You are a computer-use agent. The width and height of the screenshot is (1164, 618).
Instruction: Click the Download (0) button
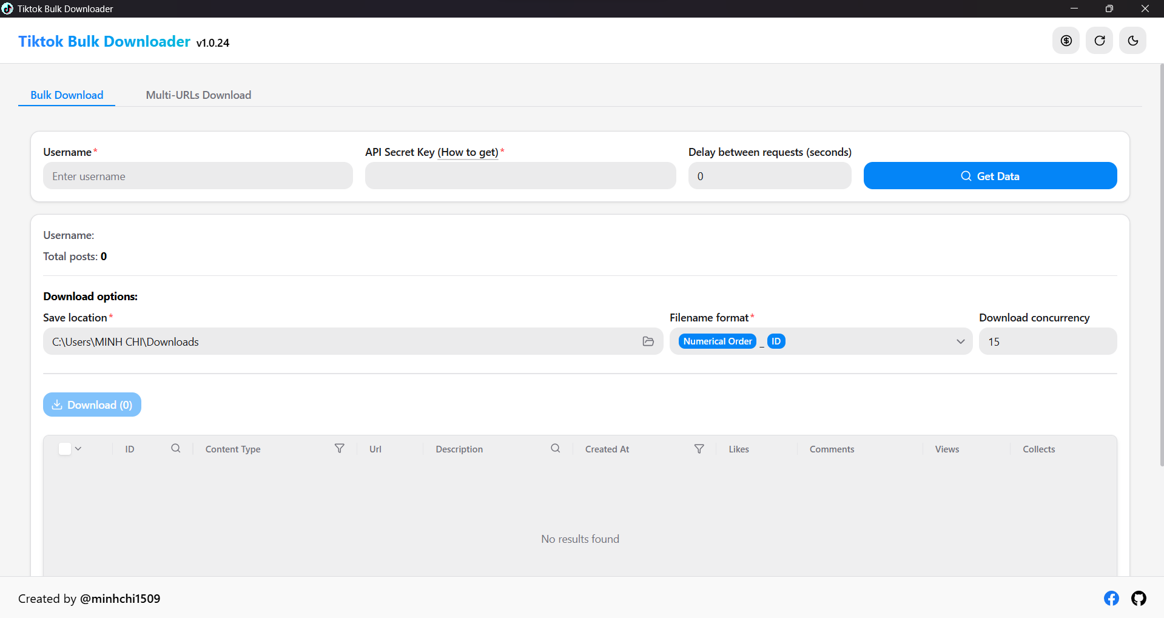click(x=92, y=405)
